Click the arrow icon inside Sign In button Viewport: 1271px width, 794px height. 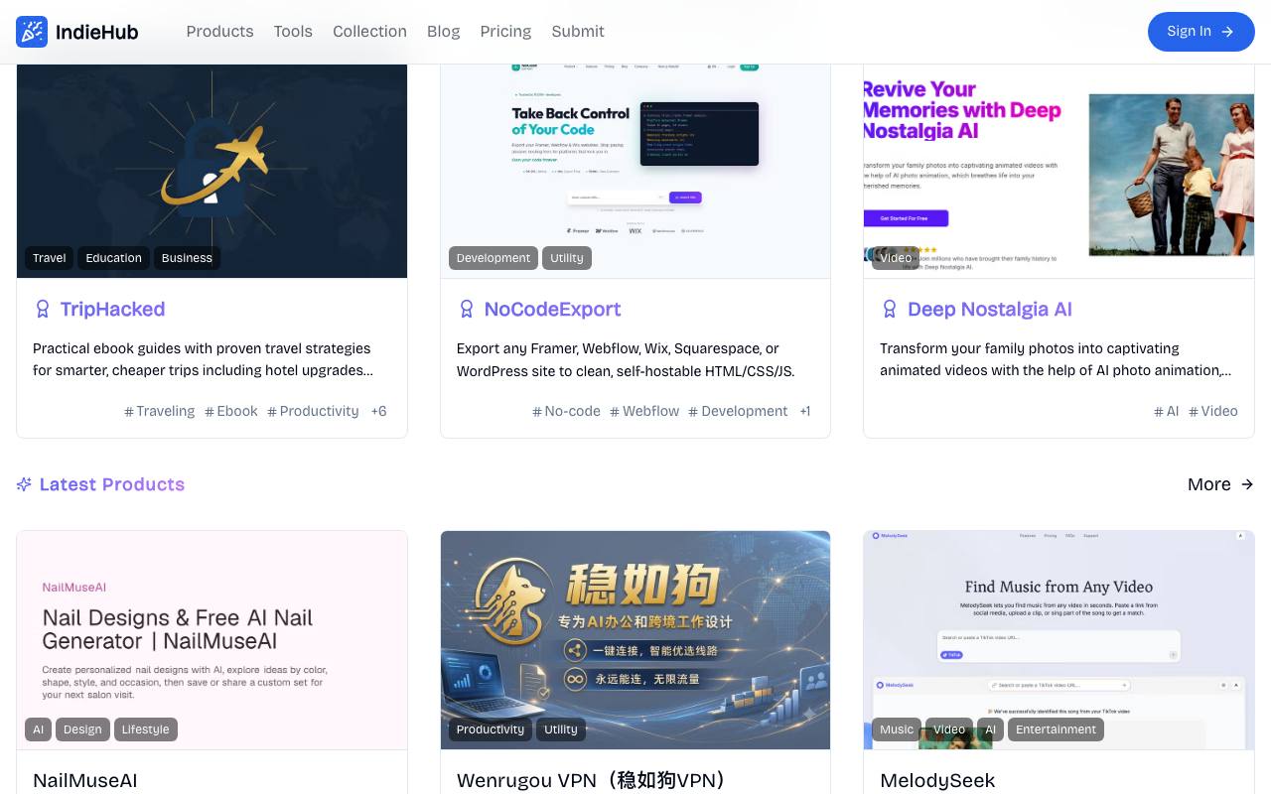tap(1227, 32)
